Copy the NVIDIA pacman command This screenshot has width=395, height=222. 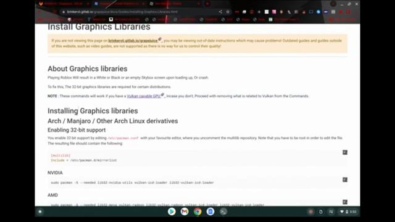345,179
